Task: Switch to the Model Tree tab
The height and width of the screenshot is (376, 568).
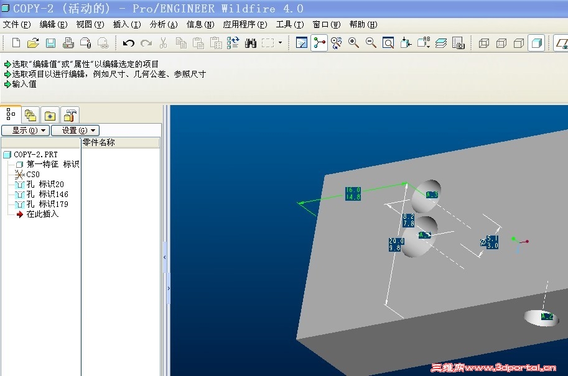Action: tap(11, 115)
